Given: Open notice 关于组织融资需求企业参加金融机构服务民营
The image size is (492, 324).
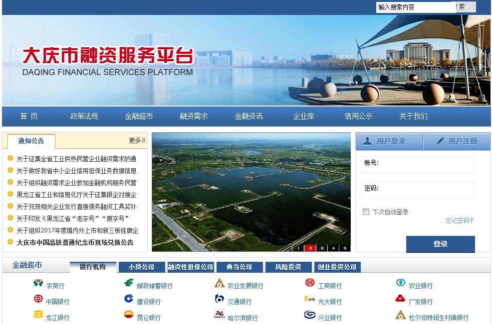Looking at the screenshot, I should pyautogui.click(x=76, y=183).
